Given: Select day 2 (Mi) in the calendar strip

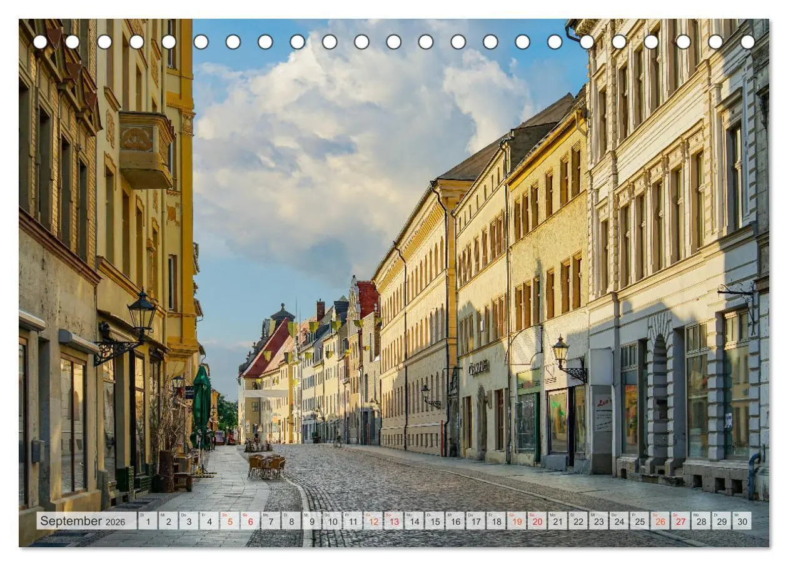Looking at the screenshot, I should pos(168,521).
